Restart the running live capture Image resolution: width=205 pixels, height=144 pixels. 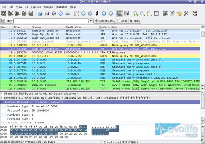31,13
